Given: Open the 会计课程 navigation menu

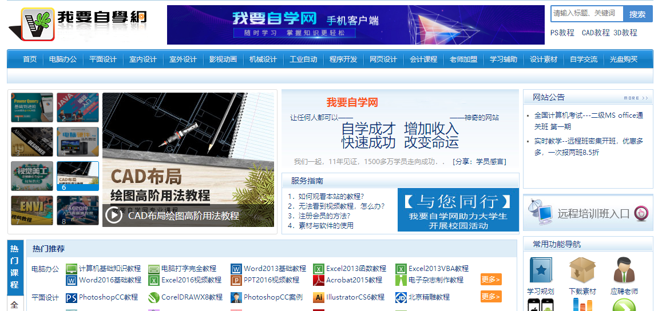Looking at the screenshot, I should click(423, 59).
